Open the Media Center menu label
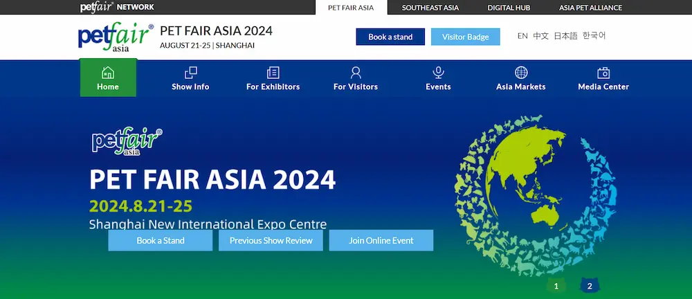Image resolution: width=692 pixels, height=299 pixels. click(603, 87)
